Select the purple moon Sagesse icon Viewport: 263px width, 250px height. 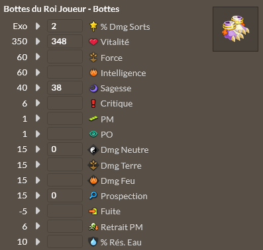[x=93, y=89]
